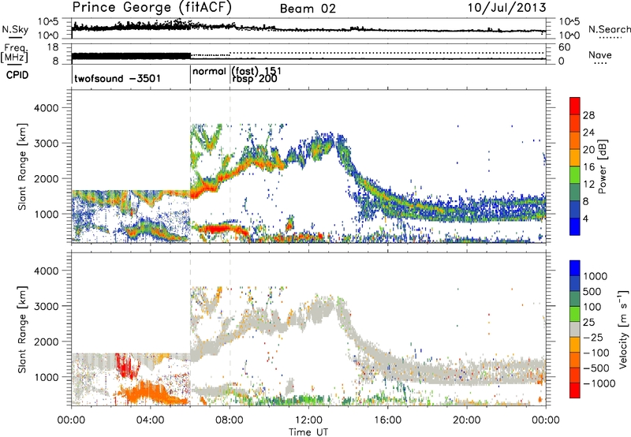
Task: Select the CPID row label
Action: (17, 75)
